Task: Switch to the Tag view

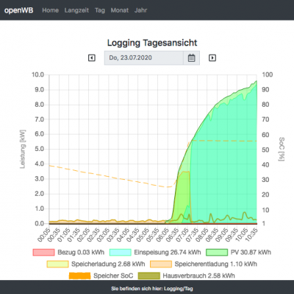Action: click(x=100, y=10)
